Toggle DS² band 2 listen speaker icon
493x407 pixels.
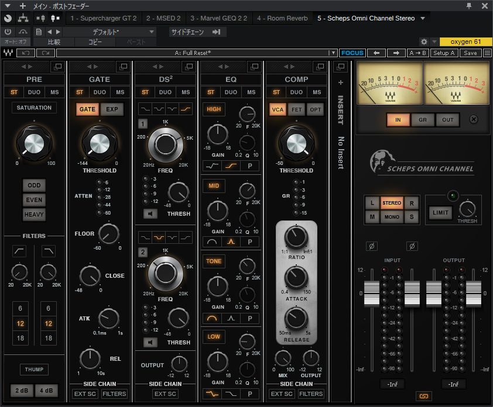point(150,342)
